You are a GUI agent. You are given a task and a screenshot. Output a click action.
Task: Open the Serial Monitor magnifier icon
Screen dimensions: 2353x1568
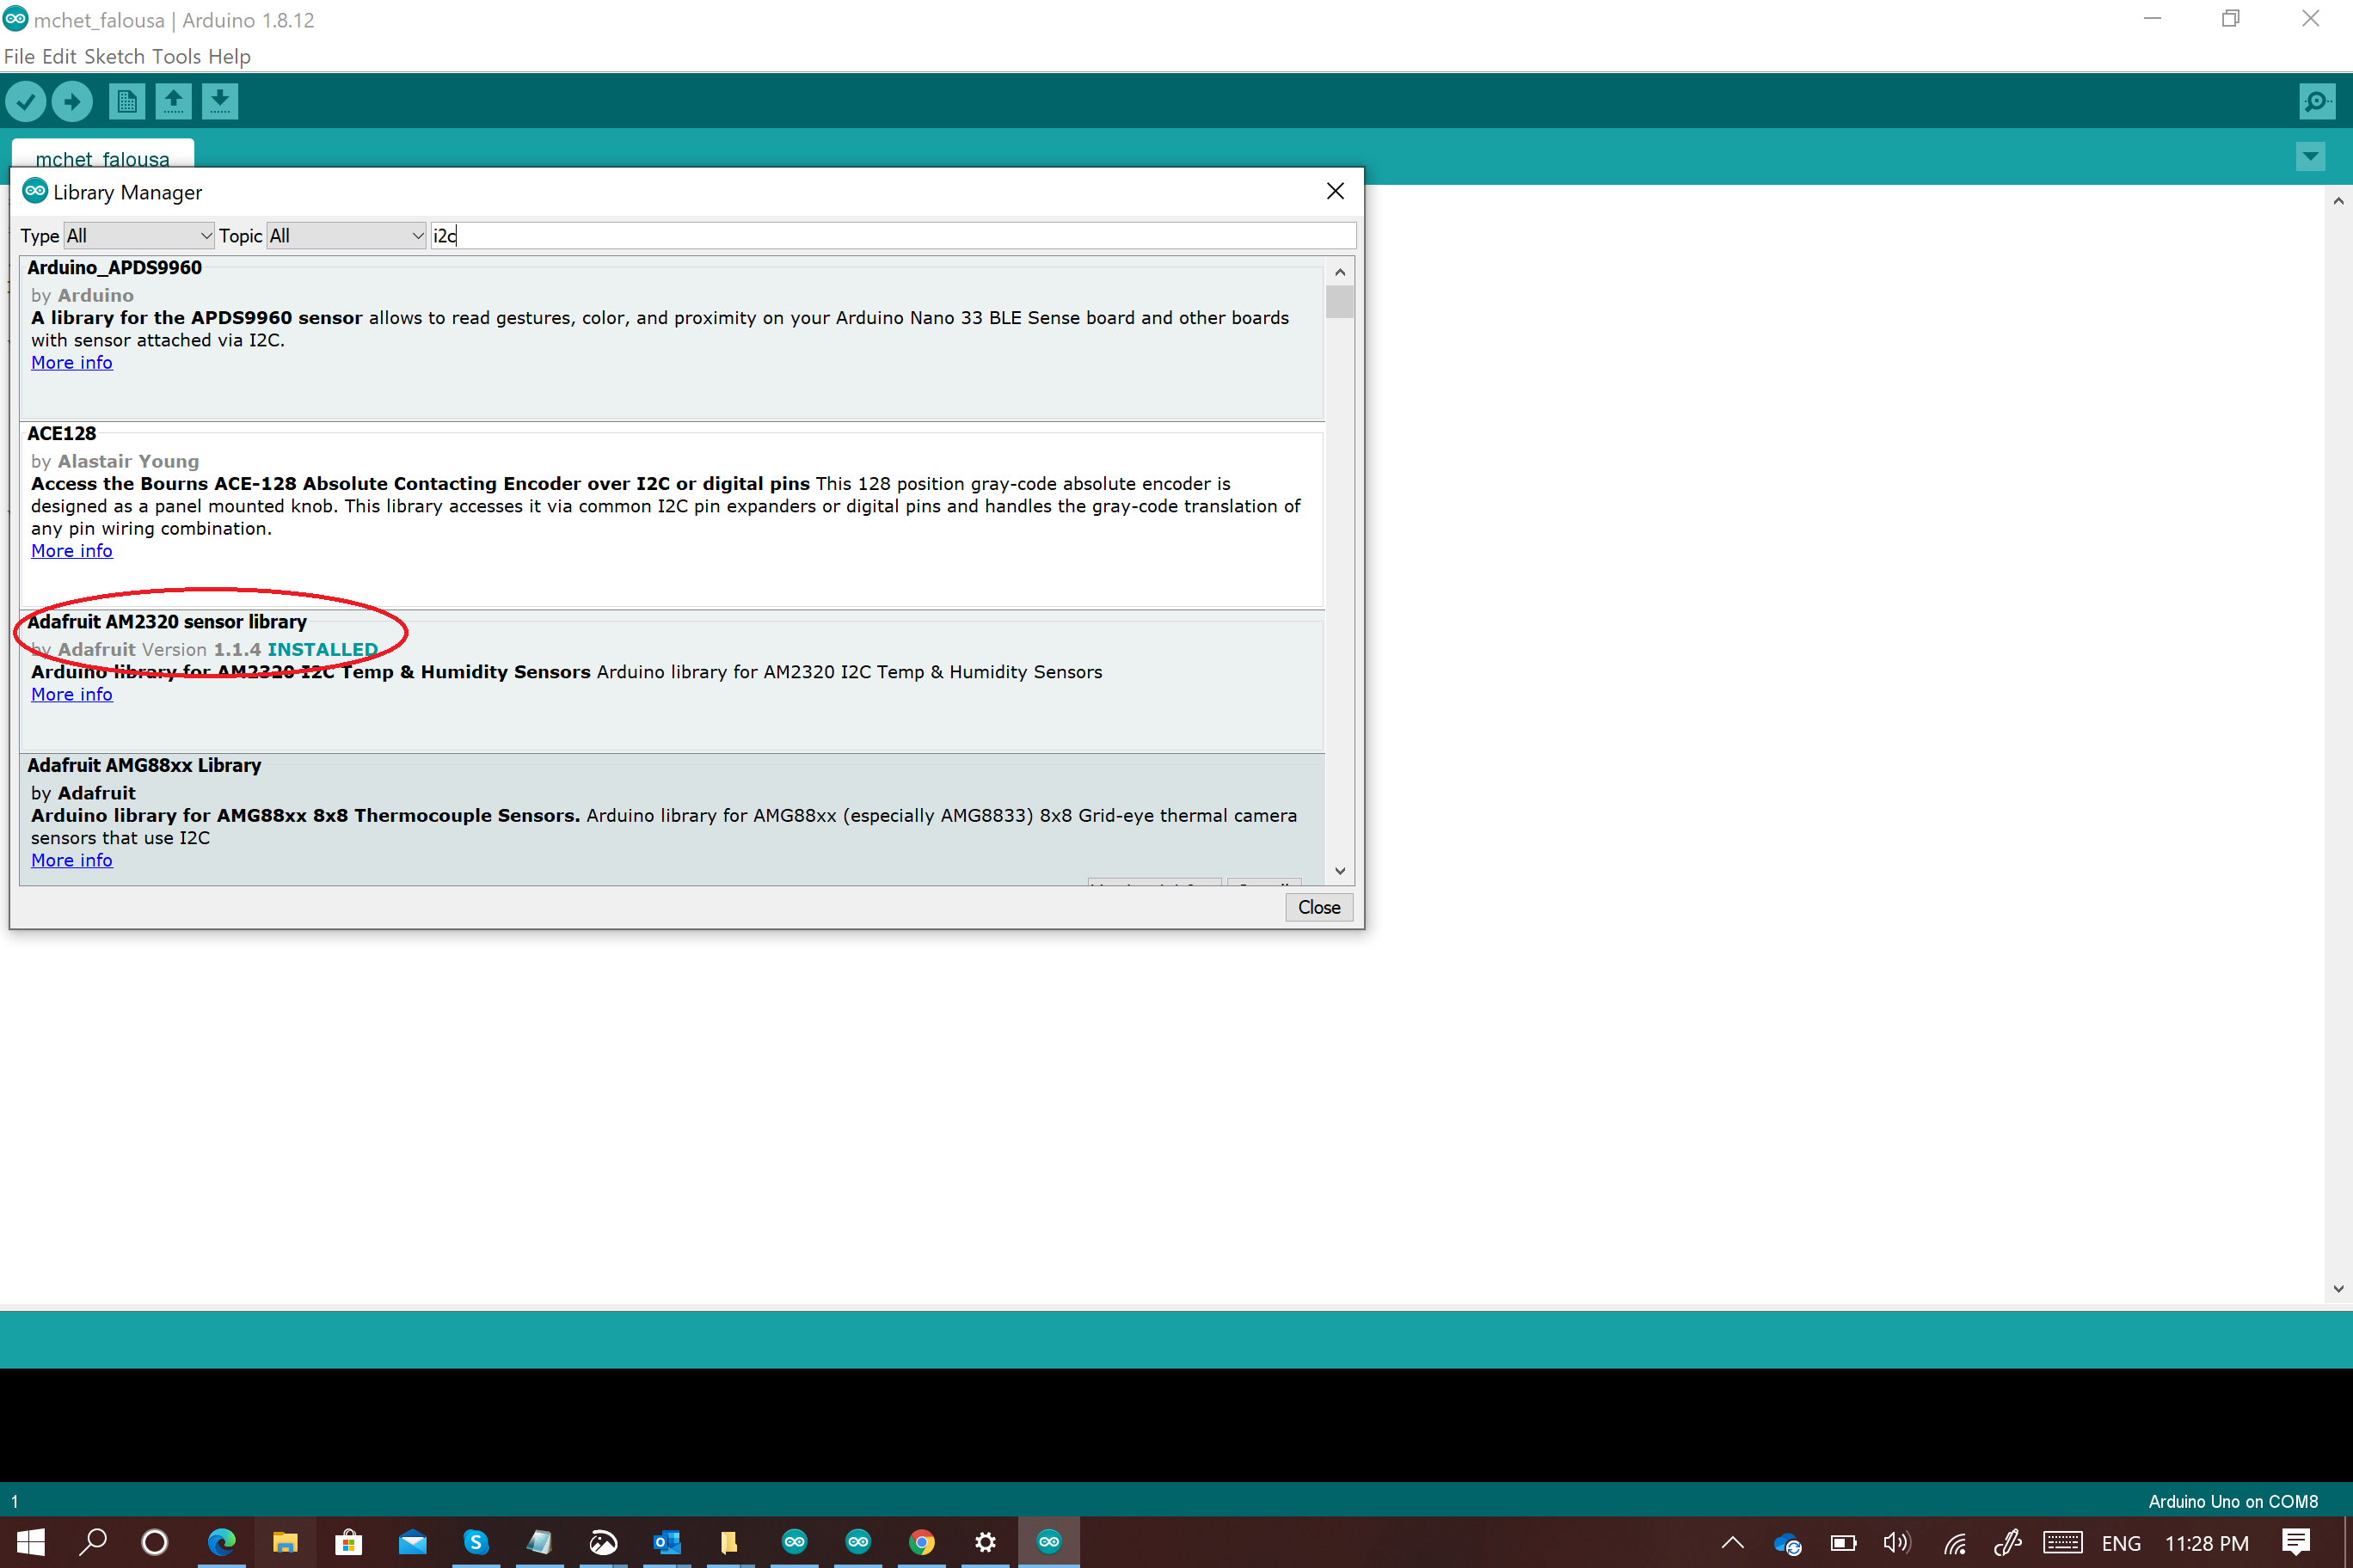point(2316,101)
